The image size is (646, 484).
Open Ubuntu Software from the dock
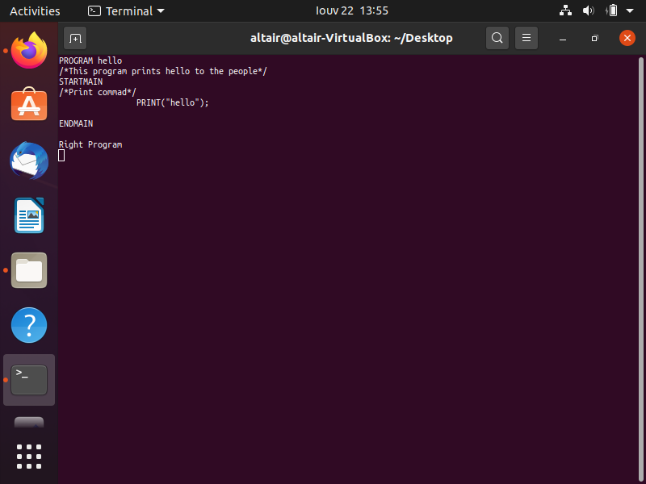pos(28,106)
